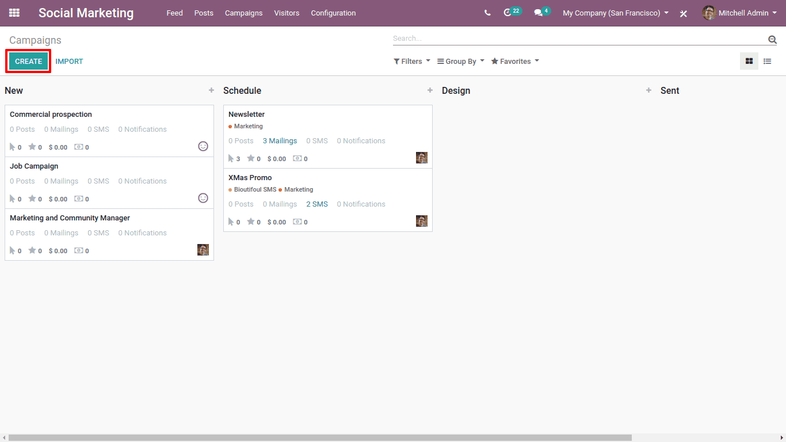Image resolution: width=786 pixels, height=442 pixels.
Task: Open the Posts menu
Action: point(204,13)
